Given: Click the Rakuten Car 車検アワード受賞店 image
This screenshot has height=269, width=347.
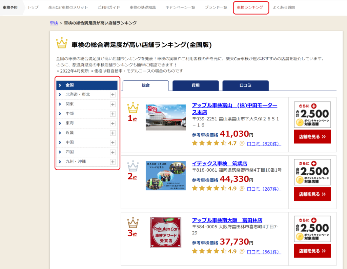Looking at the screenshot, I should tap(166, 232).
